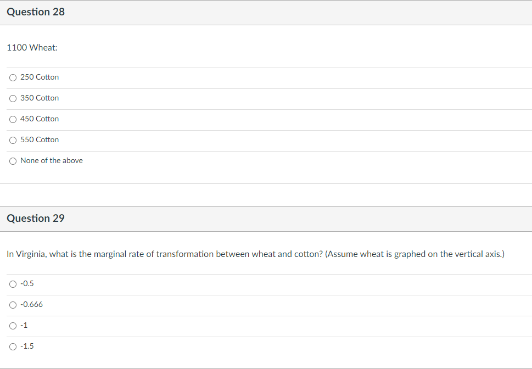Click the 450 Cotton answer label
This screenshot has width=532, height=369.
tap(39, 119)
